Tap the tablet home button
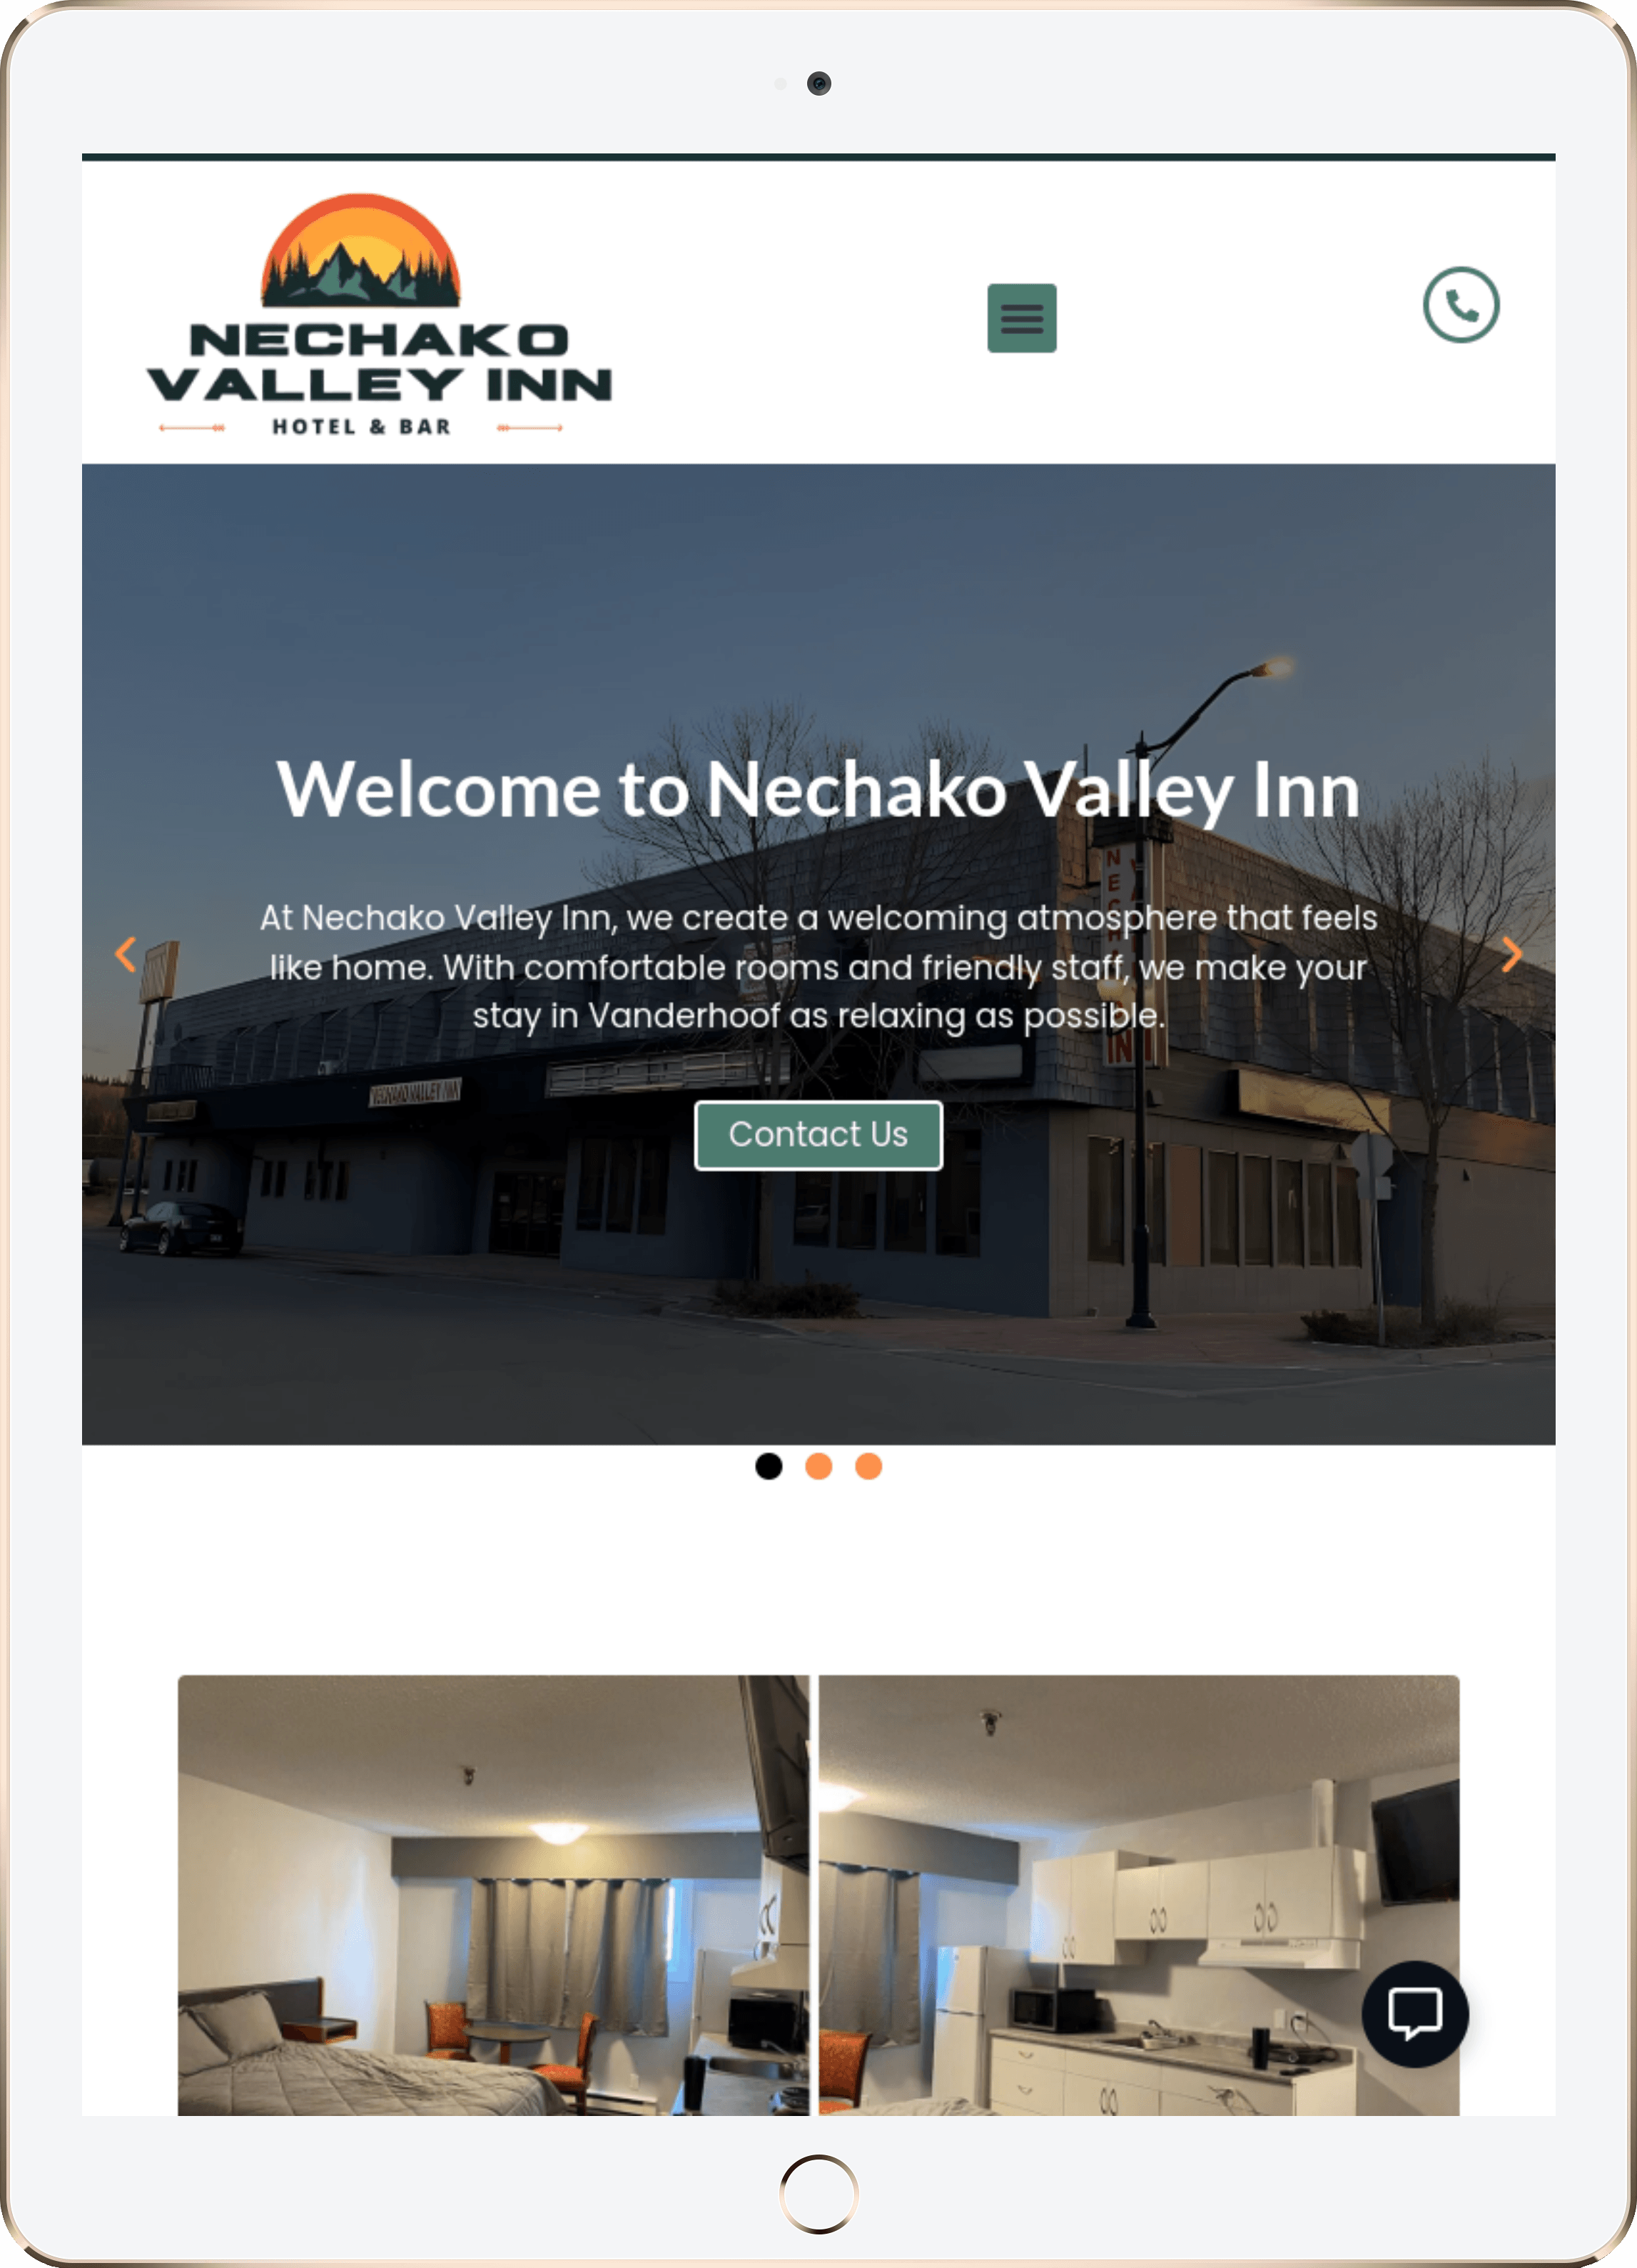The image size is (1637, 2268). click(x=818, y=2193)
